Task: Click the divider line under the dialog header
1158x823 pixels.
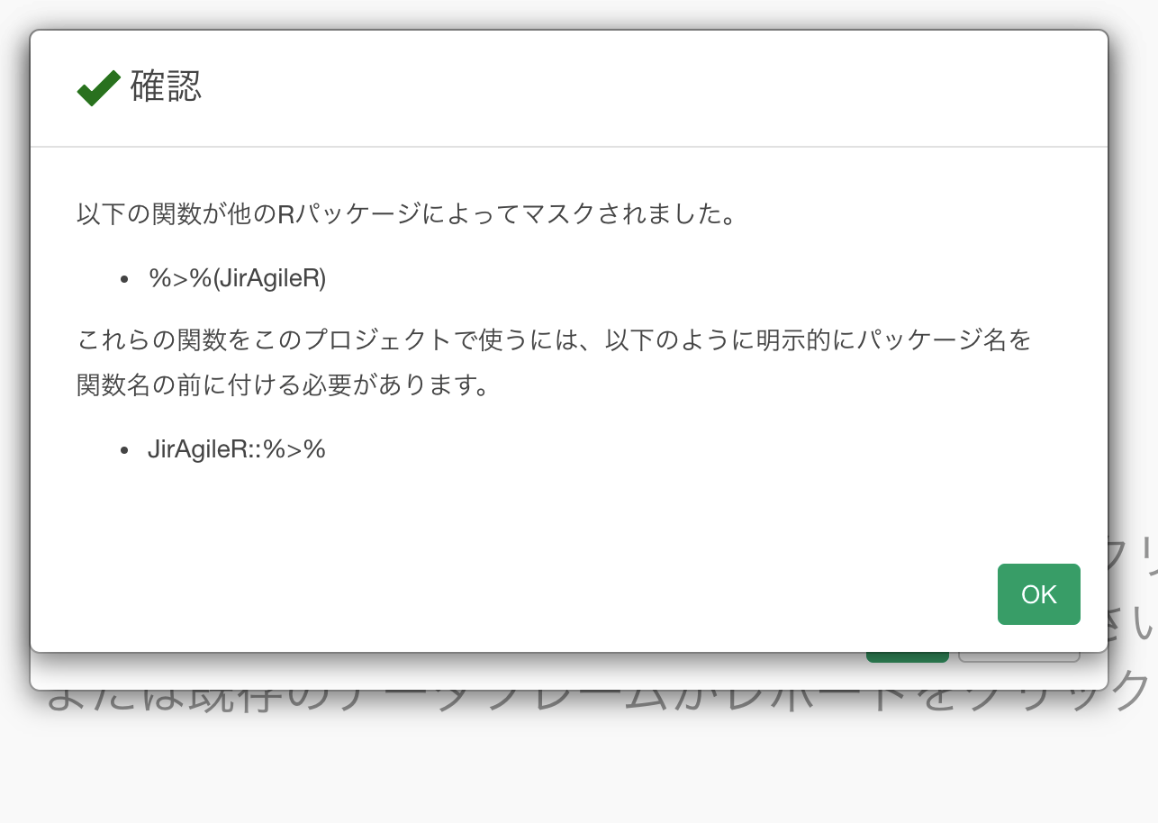Action: [569, 146]
